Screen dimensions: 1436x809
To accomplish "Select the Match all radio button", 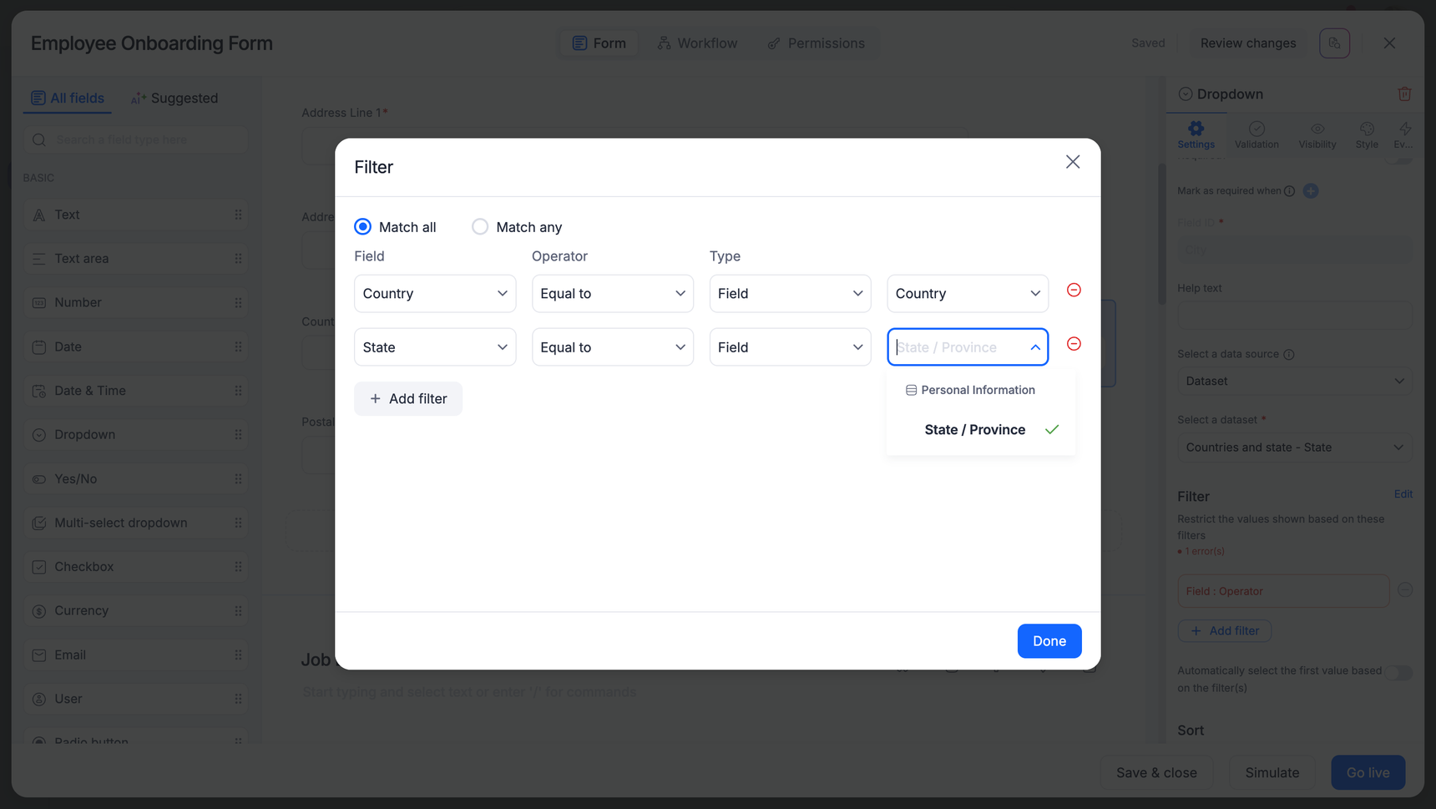I will 363,227.
